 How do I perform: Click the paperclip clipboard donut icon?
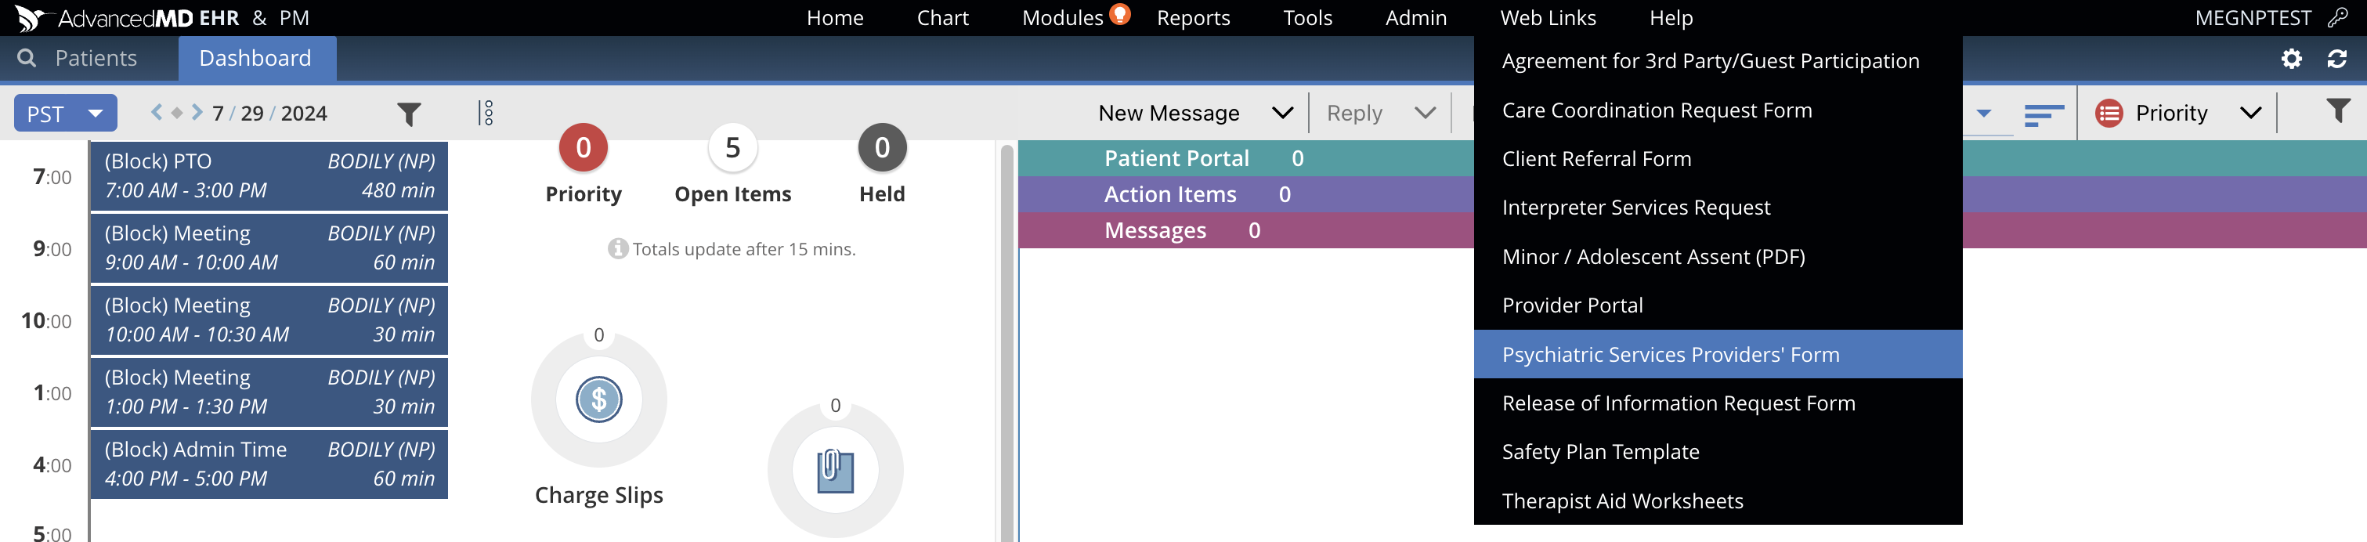835,471
